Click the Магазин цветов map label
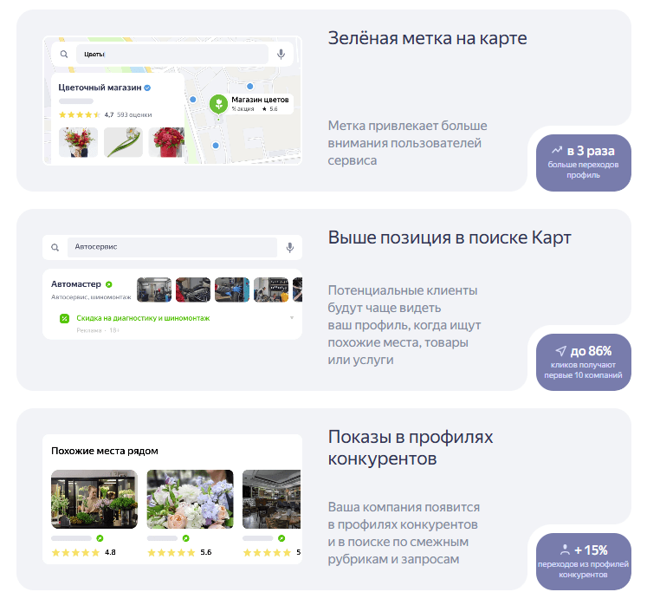Image resolution: width=647 pixels, height=605 pixels. click(260, 100)
